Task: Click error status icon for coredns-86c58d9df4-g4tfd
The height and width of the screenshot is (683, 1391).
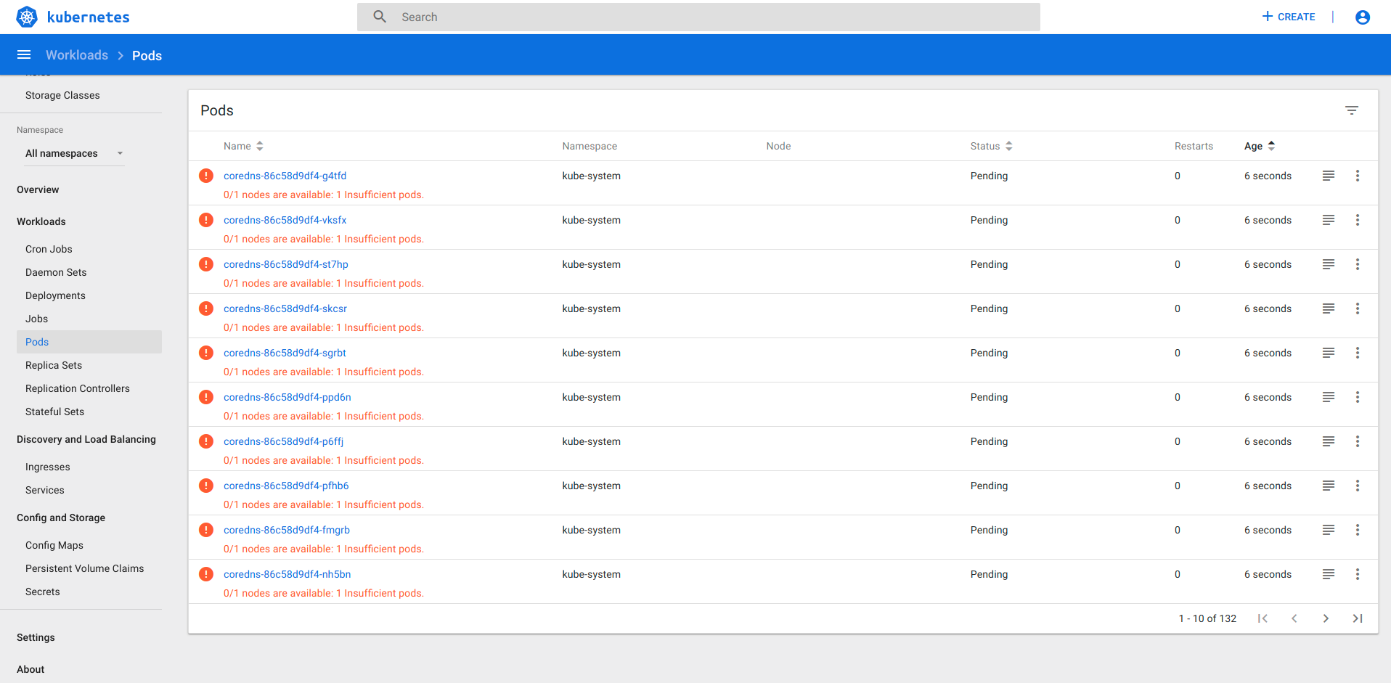Action: tap(206, 176)
